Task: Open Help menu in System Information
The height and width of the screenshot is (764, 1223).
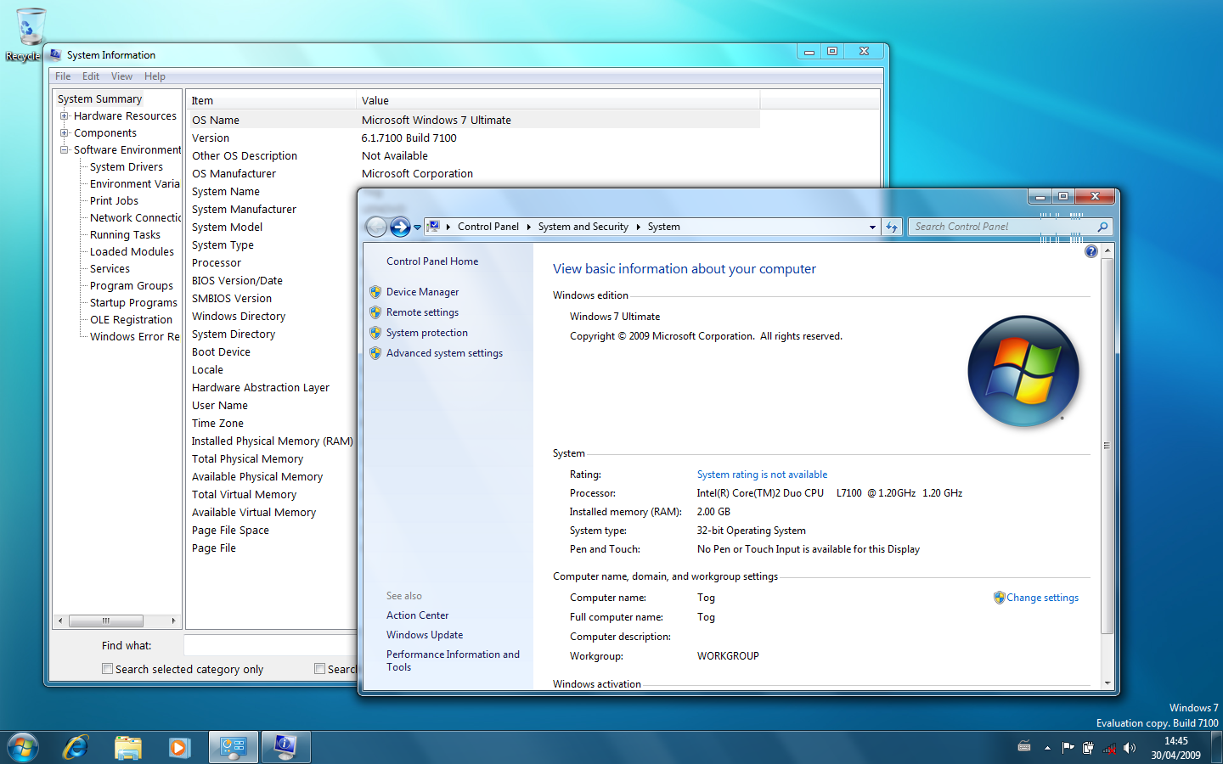Action: [155, 76]
